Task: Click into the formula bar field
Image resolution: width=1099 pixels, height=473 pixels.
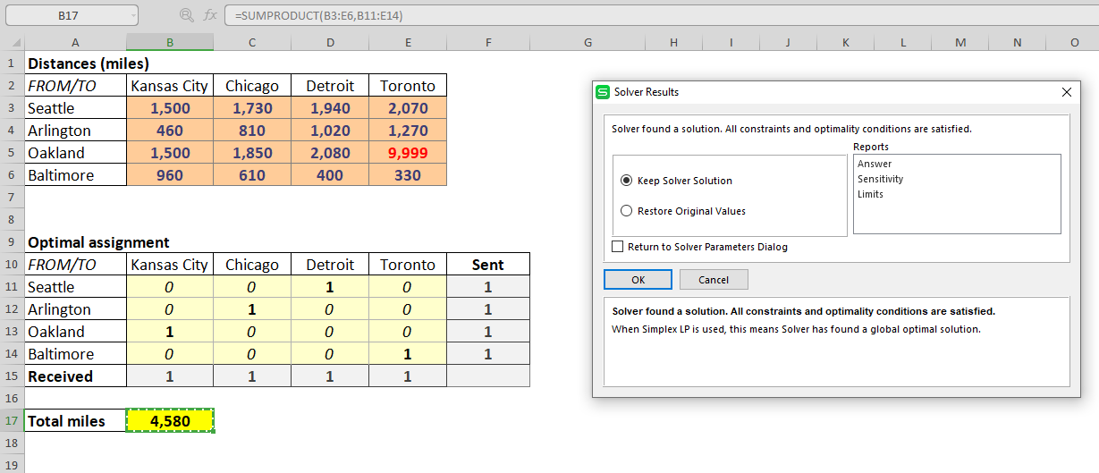Action: click(626, 15)
